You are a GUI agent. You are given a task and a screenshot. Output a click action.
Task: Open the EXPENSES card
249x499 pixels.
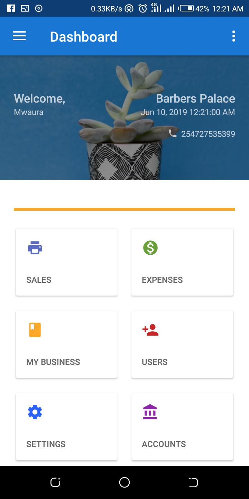(182, 262)
